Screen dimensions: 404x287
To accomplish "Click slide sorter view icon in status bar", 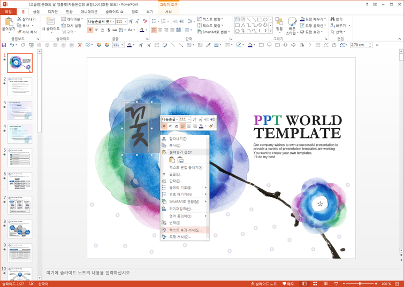I will coord(315,284).
